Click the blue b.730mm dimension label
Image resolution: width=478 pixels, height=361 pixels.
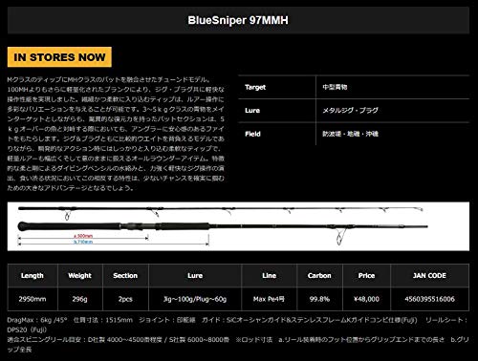[83, 242]
